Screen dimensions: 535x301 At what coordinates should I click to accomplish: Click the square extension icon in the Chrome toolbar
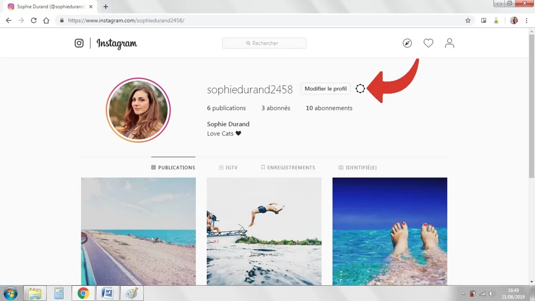483,21
